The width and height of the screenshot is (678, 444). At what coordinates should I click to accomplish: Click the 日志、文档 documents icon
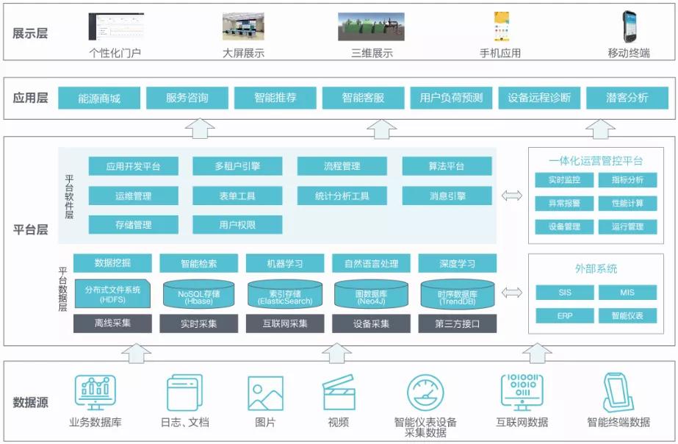[184, 394]
